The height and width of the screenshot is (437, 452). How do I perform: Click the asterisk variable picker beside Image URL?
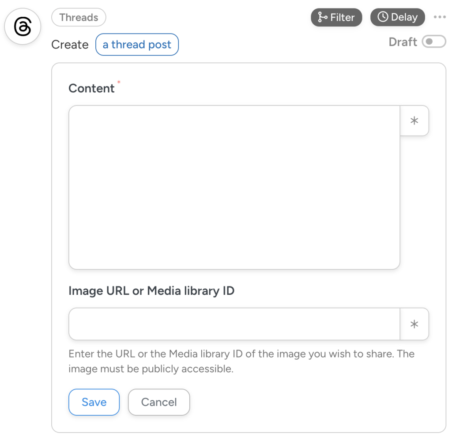414,324
